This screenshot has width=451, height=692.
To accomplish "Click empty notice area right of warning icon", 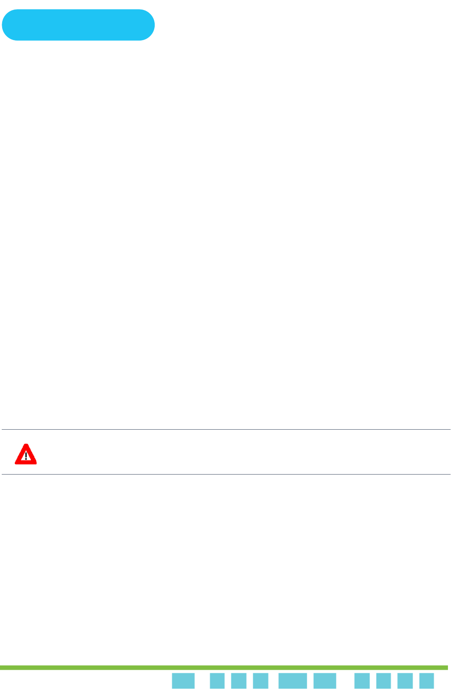I will click(244, 452).
